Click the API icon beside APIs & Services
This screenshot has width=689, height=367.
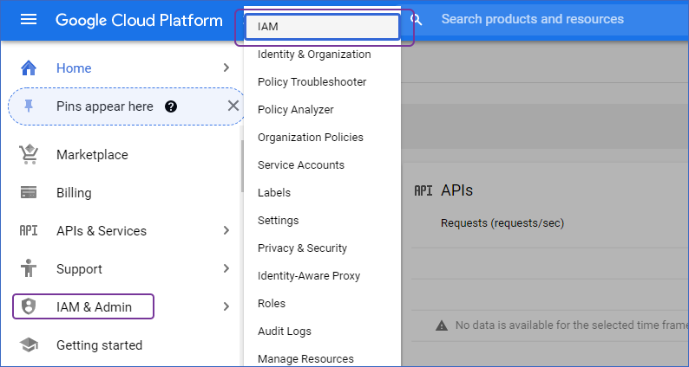pos(29,230)
